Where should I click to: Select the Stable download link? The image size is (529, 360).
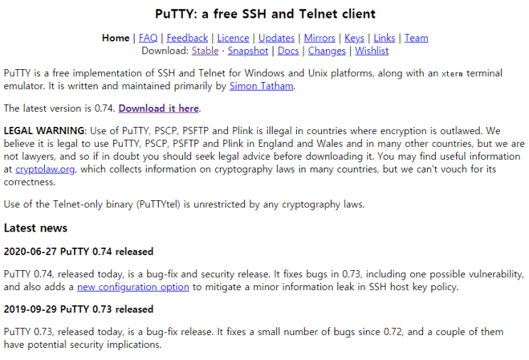click(x=205, y=51)
